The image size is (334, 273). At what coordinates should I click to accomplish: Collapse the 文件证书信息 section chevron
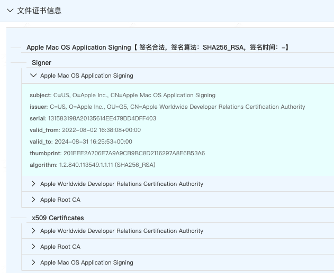10,11
